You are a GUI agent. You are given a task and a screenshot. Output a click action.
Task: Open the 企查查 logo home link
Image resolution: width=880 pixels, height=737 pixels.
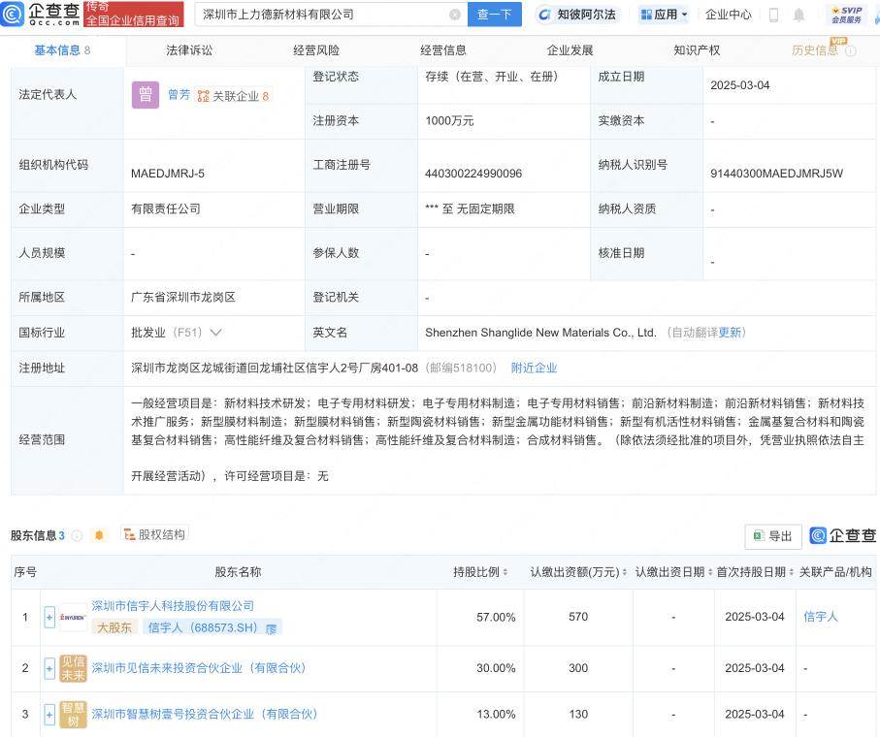pos(41,14)
